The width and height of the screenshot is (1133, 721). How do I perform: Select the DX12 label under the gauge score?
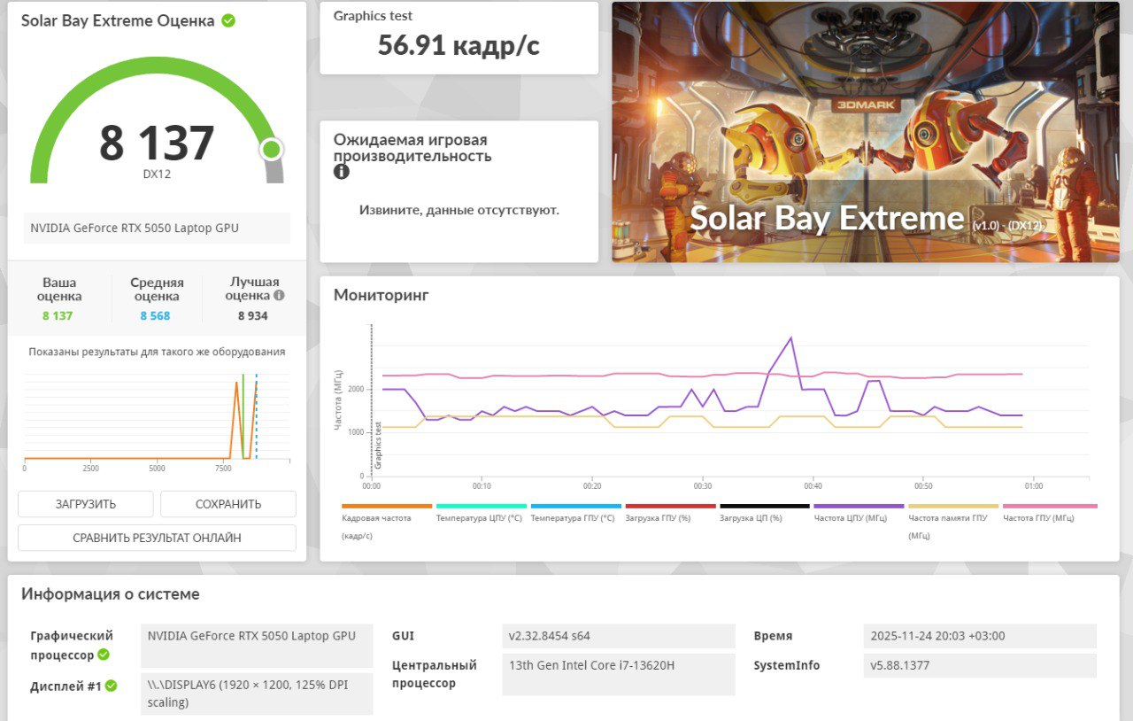pos(157,174)
